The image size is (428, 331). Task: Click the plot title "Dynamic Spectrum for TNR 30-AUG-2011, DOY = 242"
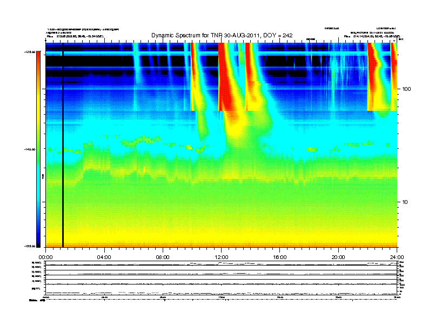(222, 36)
